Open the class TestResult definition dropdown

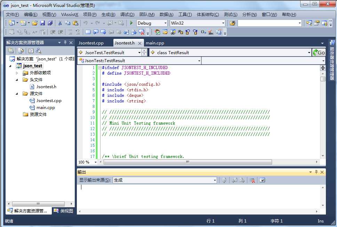(309, 52)
